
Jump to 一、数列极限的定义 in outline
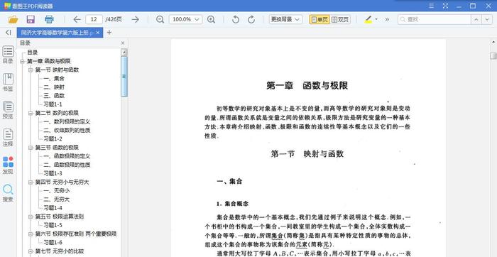67,121
